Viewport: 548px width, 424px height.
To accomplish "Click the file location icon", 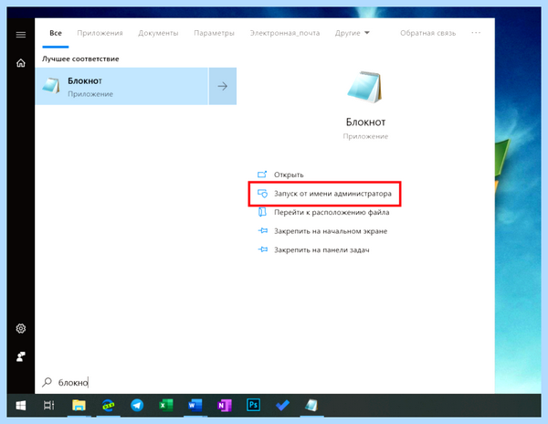I will click(262, 212).
